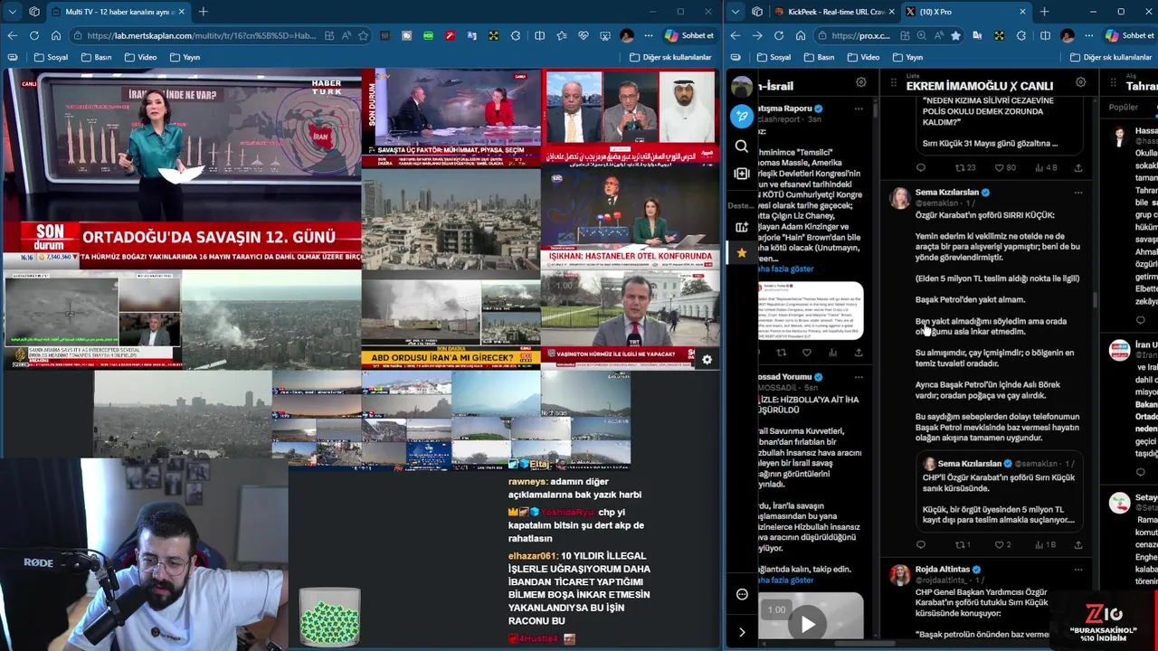The height and width of the screenshot is (651, 1158).
Task: Open Rojda Altıntaş profile name link
Action: [x=942, y=570]
